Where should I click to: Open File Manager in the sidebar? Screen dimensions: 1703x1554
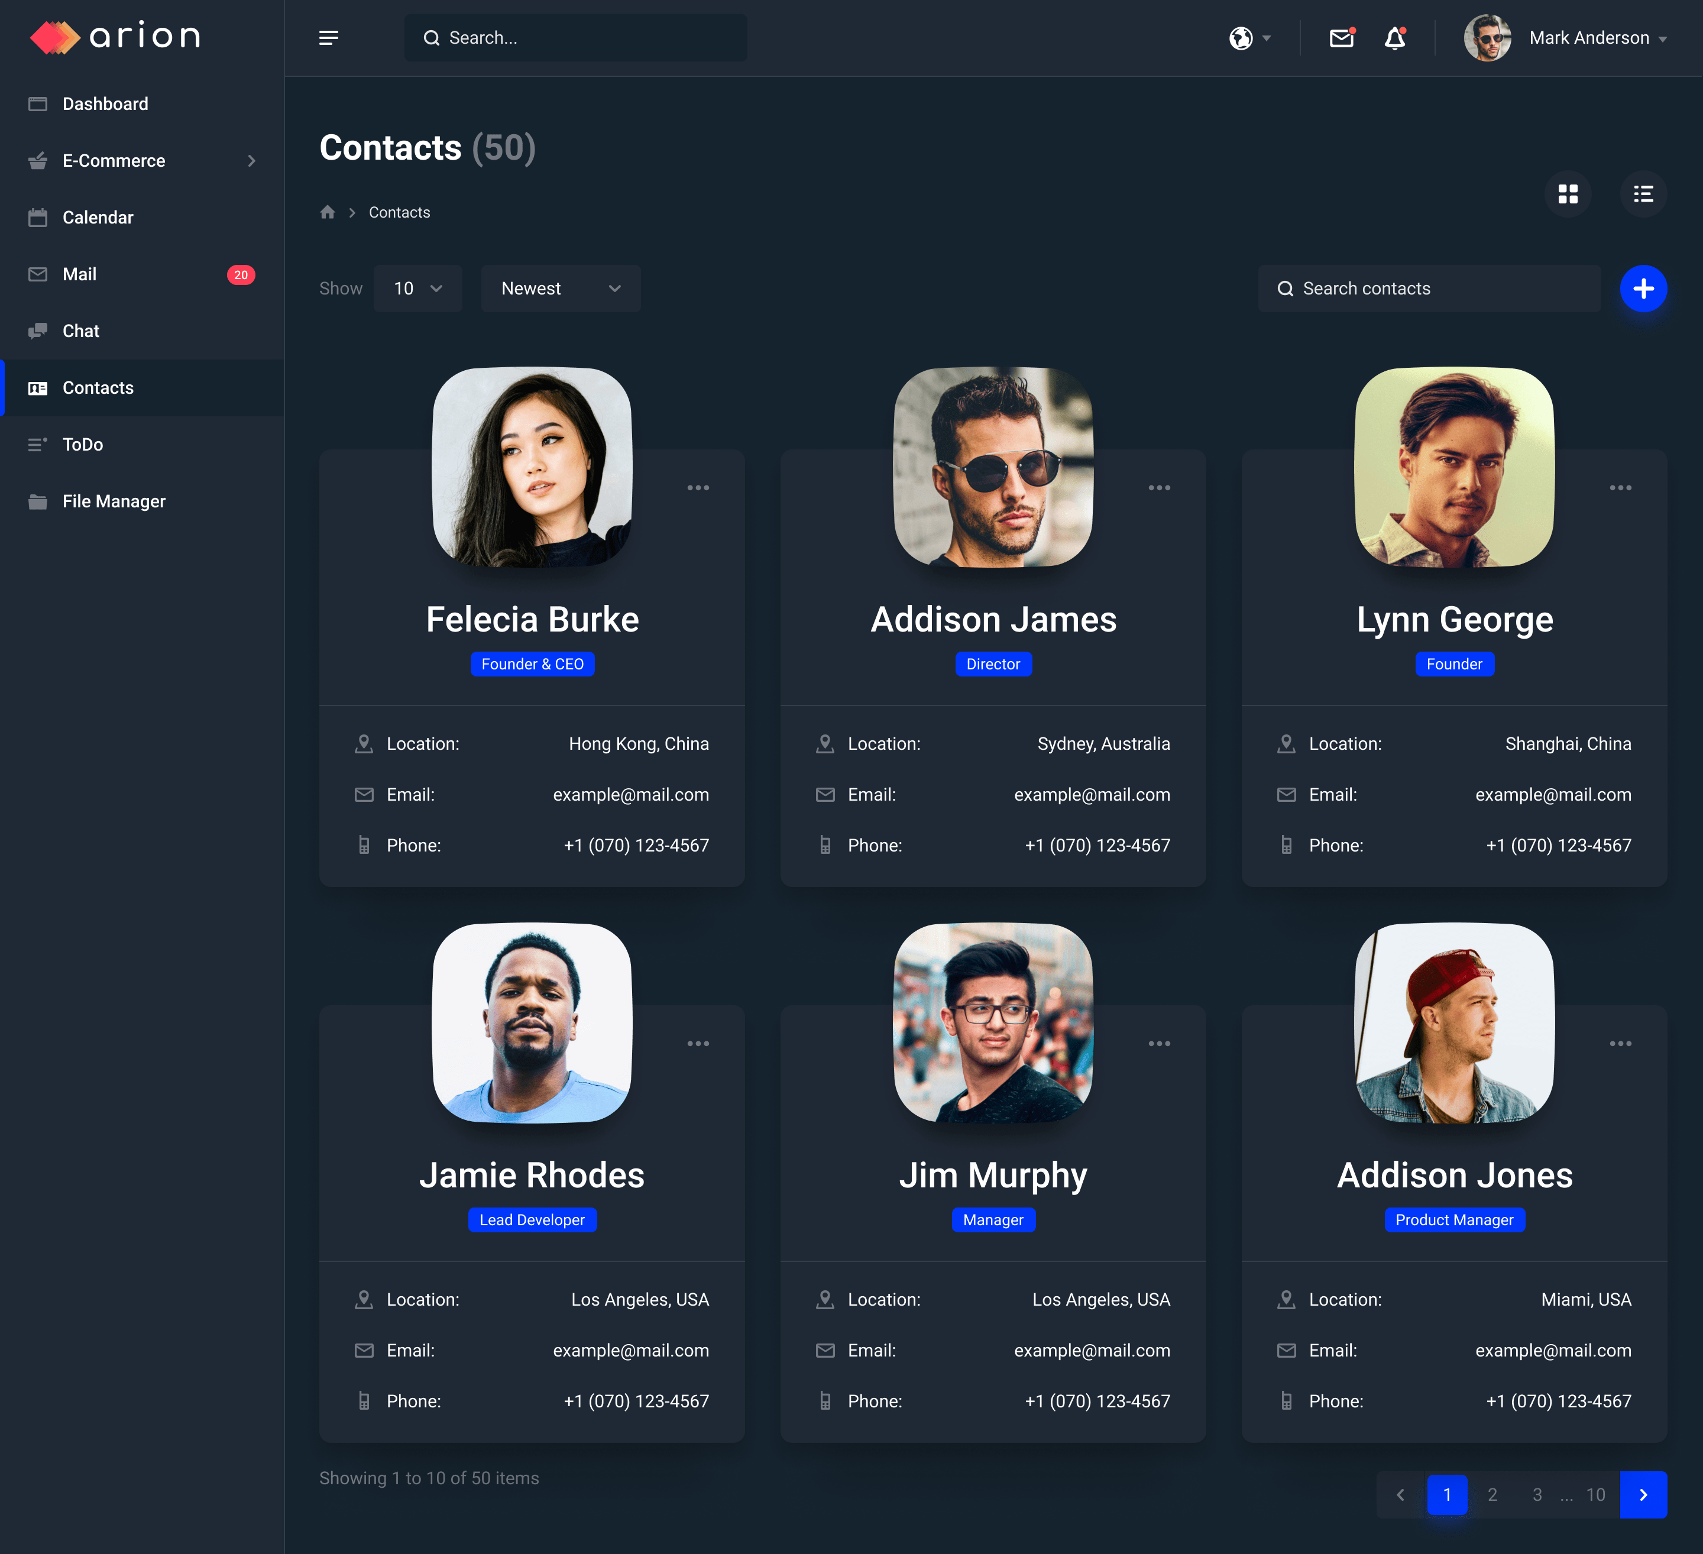[114, 501]
